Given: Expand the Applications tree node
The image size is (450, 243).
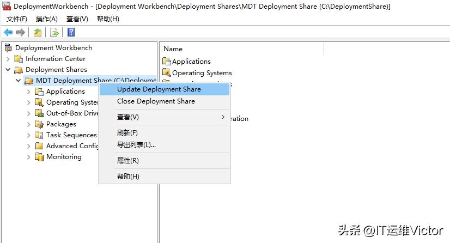Looking at the screenshot, I should [x=29, y=92].
